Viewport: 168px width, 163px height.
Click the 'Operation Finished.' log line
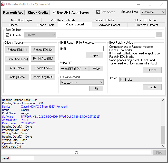click(x=14, y=143)
